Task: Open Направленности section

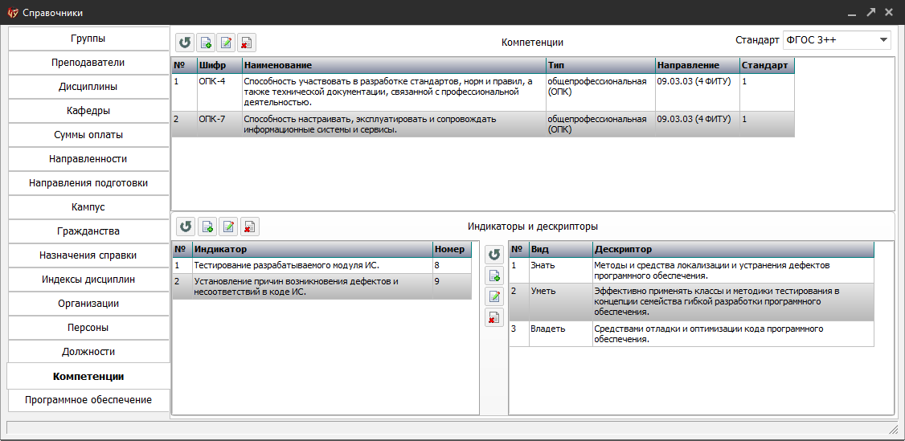Action: click(x=88, y=158)
